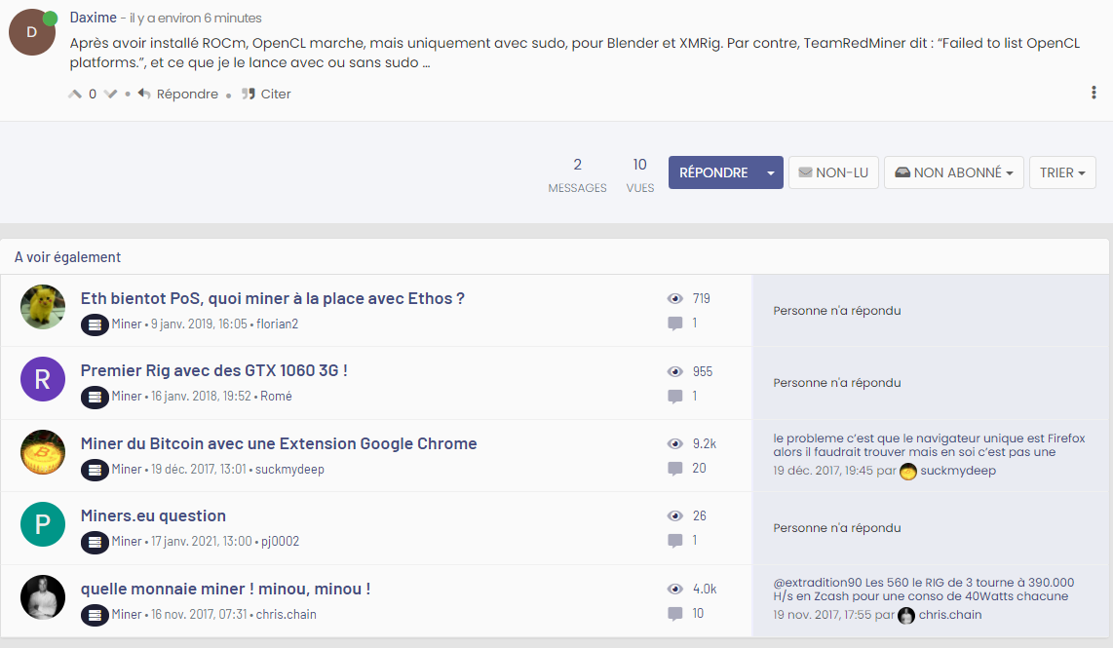
Task: Click Pikachu avatar of florian2's topic
Action: pos(43,308)
